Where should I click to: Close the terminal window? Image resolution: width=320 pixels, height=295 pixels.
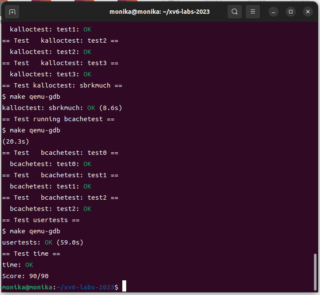[x=308, y=12]
